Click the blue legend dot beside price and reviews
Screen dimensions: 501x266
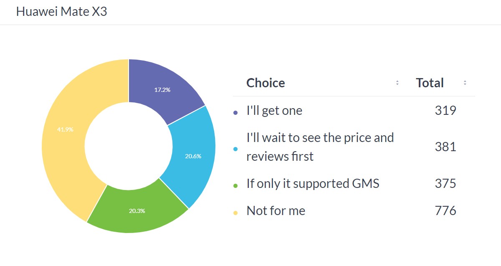235,149
